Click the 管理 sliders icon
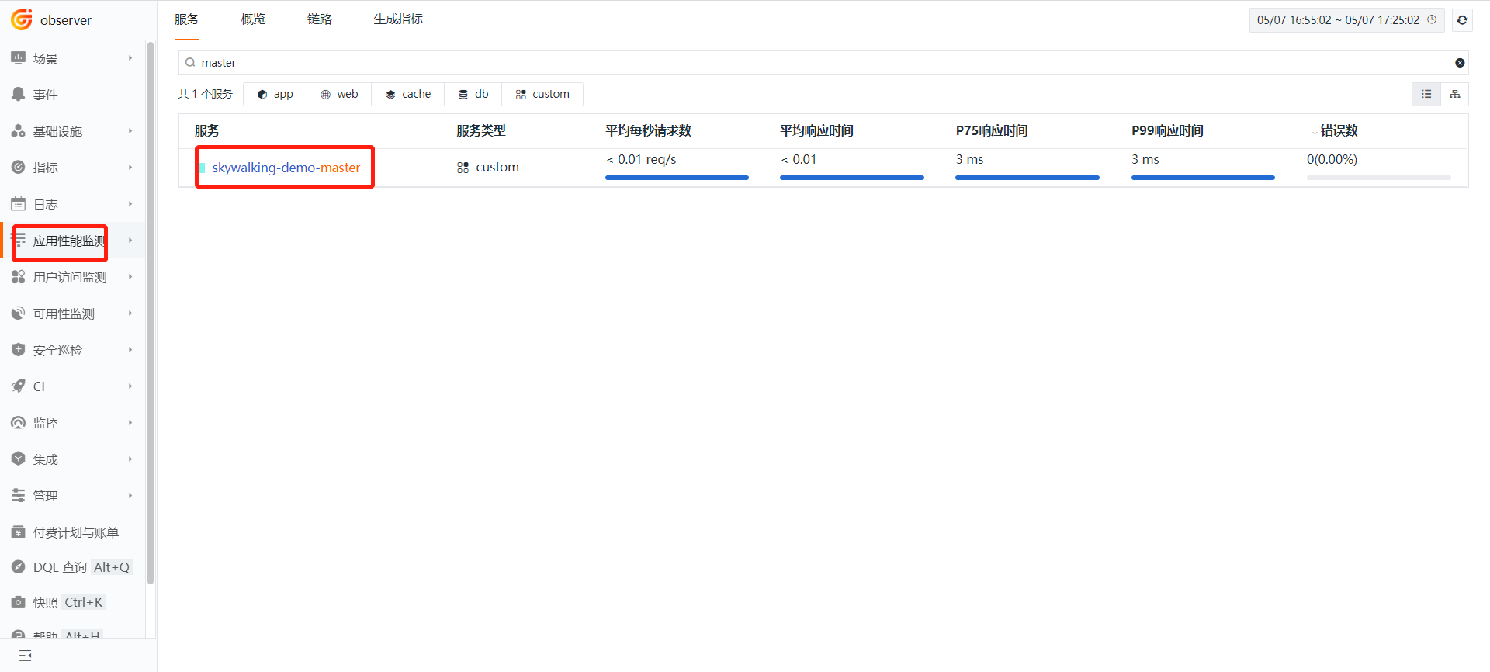The width and height of the screenshot is (1490, 672). point(19,495)
